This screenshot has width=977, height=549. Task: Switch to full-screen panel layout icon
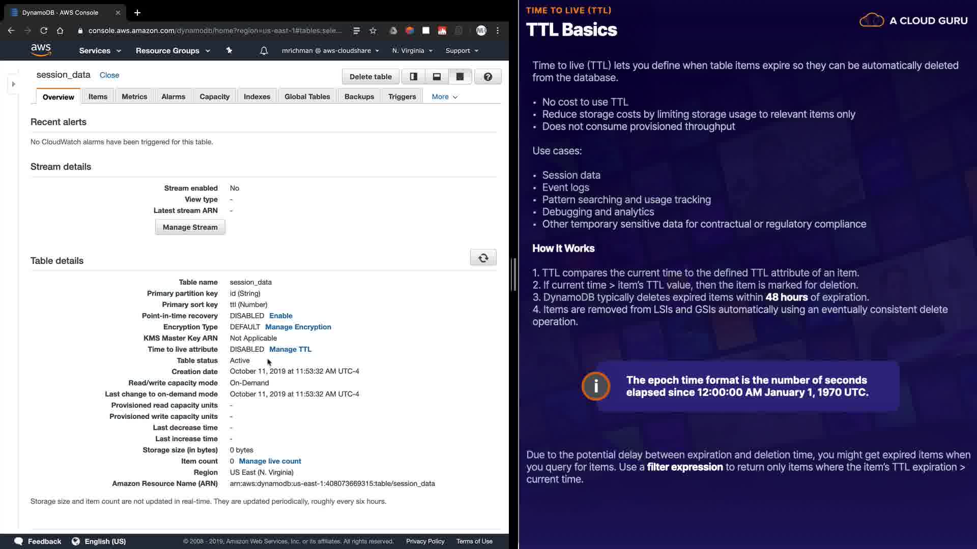click(x=459, y=77)
